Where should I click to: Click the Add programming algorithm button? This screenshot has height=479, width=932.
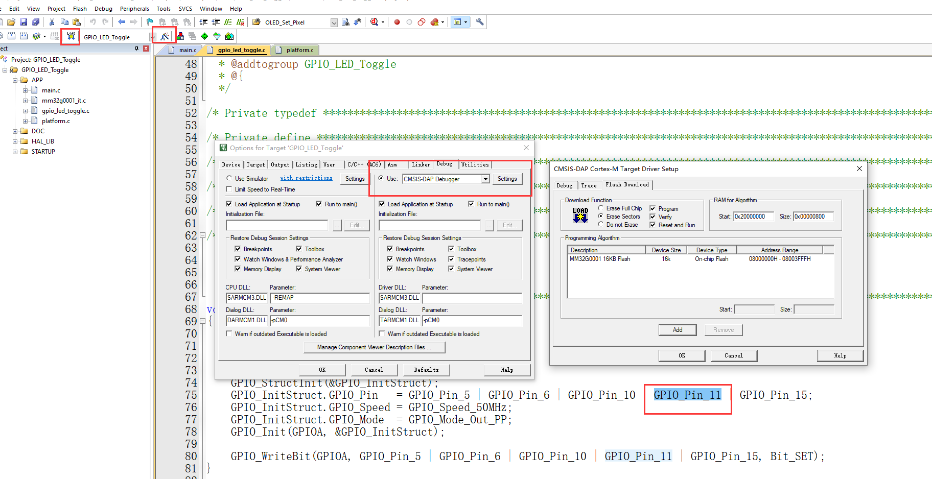coord(677,330)
